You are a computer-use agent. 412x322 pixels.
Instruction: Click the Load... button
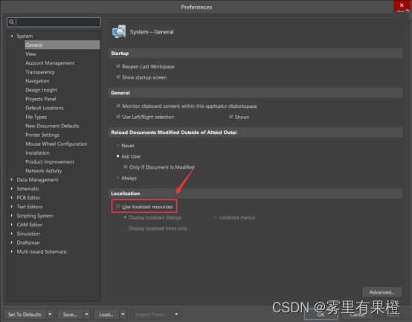[106, 315]
